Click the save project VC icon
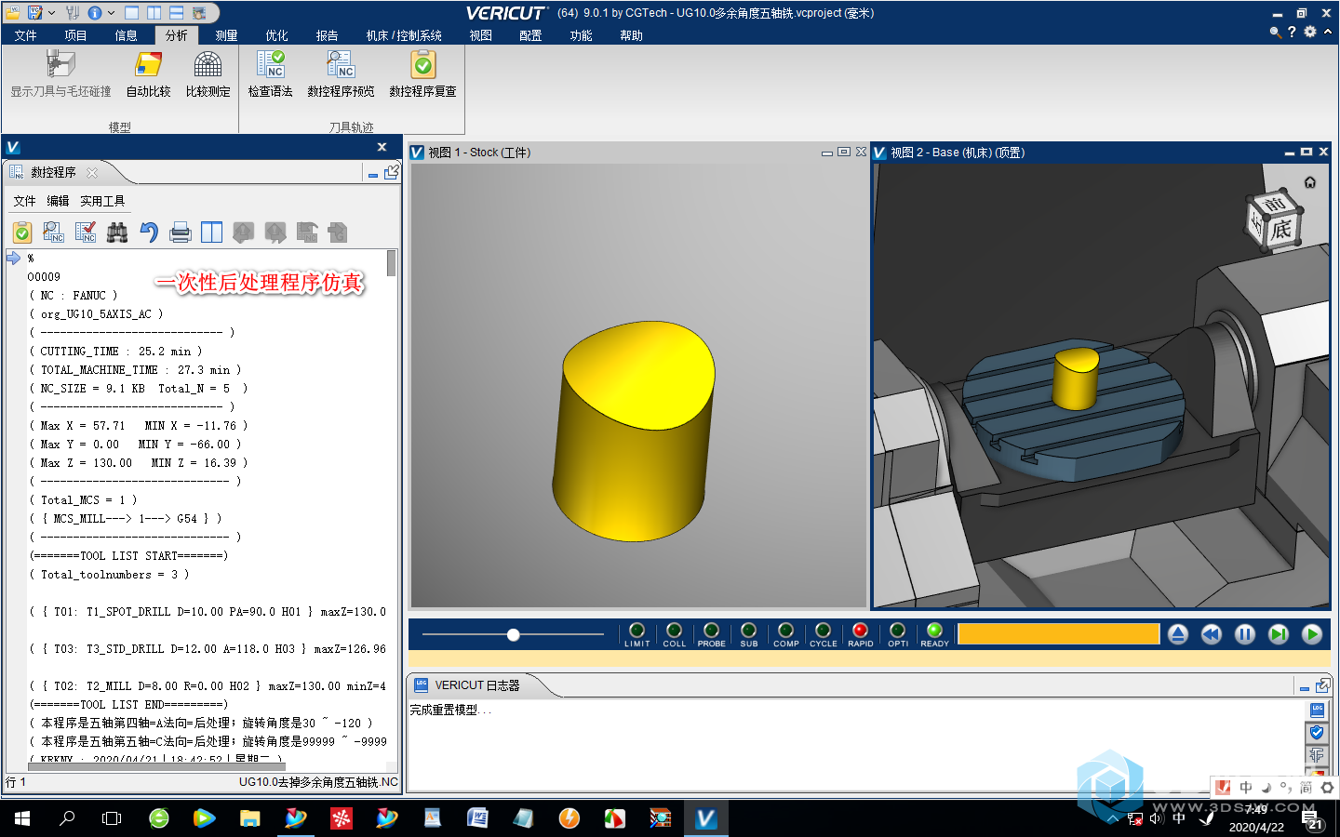Image resolution: width=1340 pixels, height=837 pixels. coord(35,13)
